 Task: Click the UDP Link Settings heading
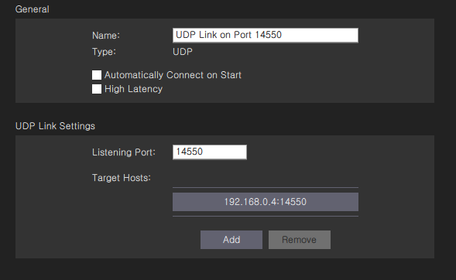tap(55, 126)
